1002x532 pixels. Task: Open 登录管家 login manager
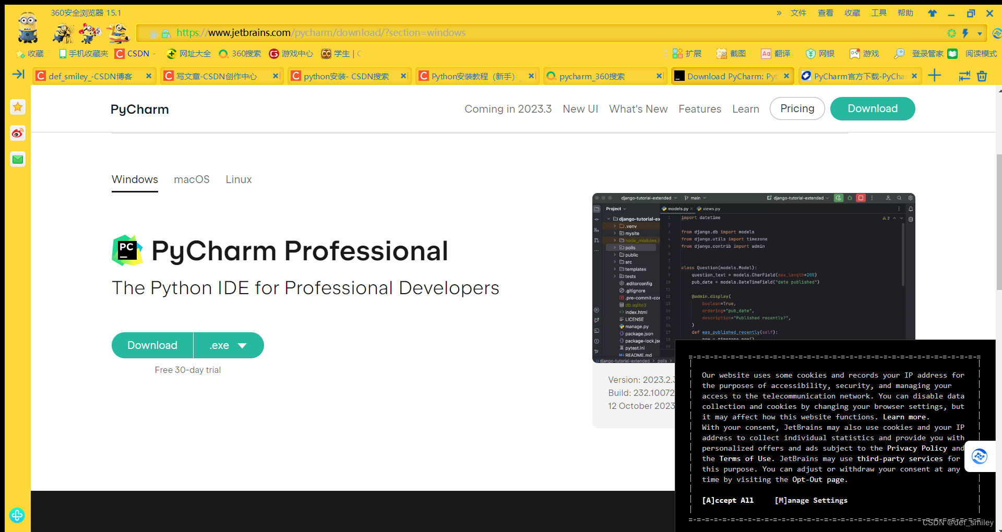(x=927, y=54)
